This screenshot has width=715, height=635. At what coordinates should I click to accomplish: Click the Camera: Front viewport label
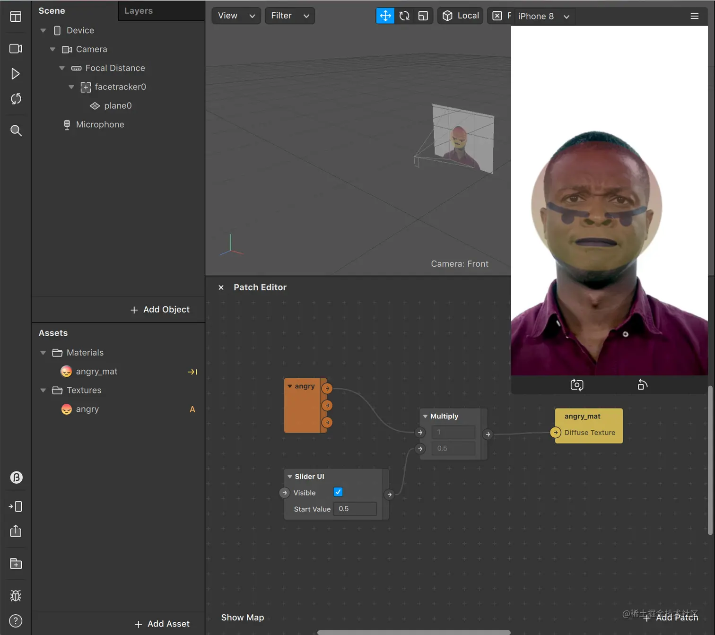tap(460, 264)
